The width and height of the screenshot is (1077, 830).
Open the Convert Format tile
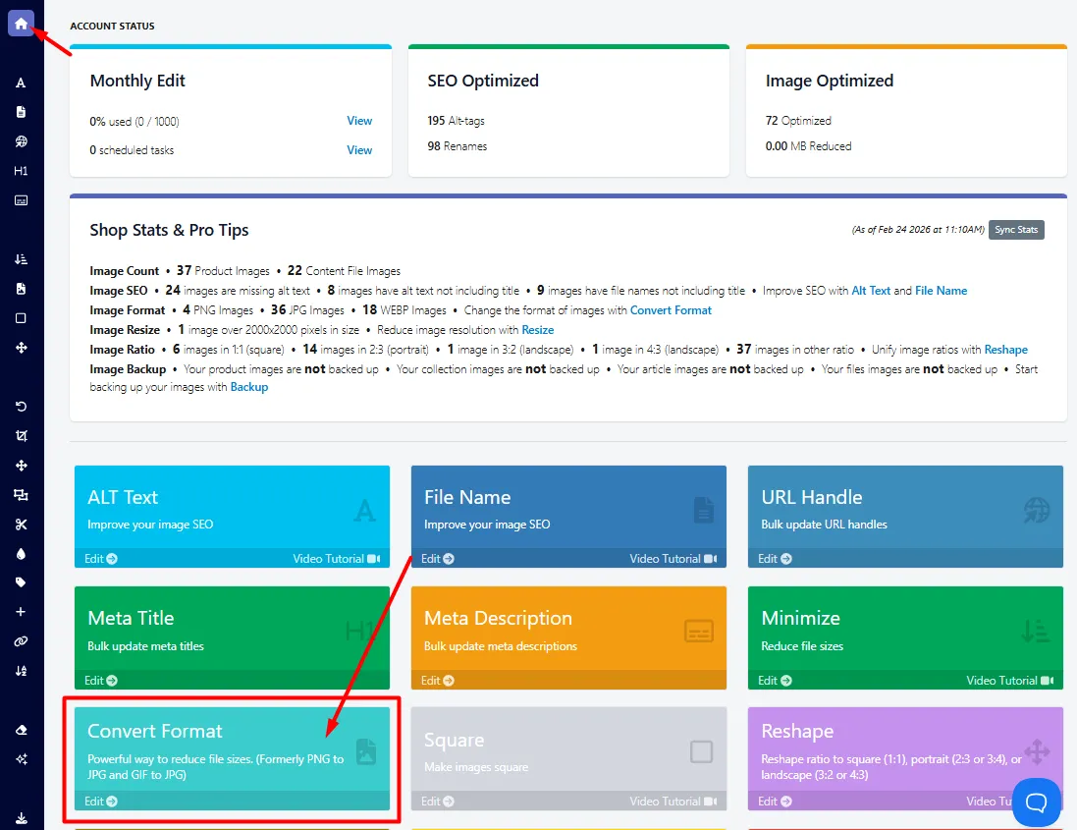(x=232, y=758)
